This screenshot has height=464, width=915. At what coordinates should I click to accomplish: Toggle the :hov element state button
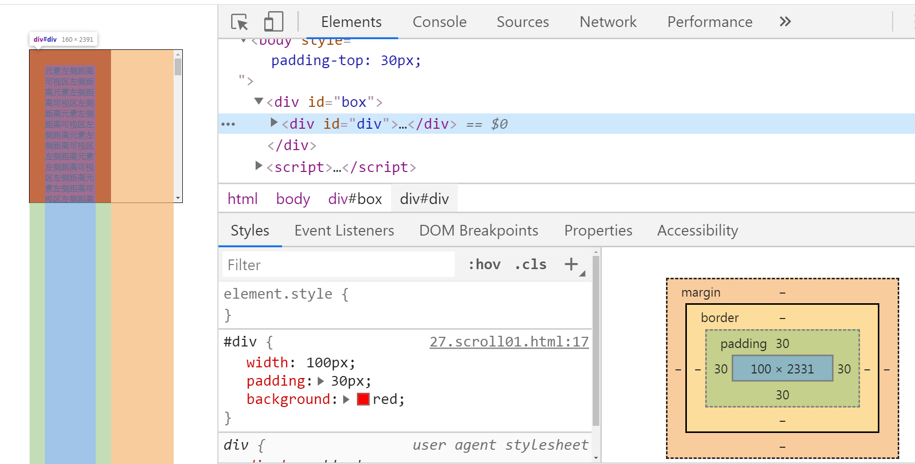click(484, 265)
